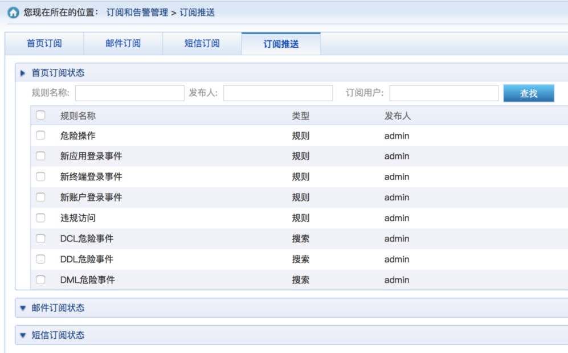Screen dimensions: 568x353
Task: Select the 违规访问 row checkbox
Action: (40, 218)
